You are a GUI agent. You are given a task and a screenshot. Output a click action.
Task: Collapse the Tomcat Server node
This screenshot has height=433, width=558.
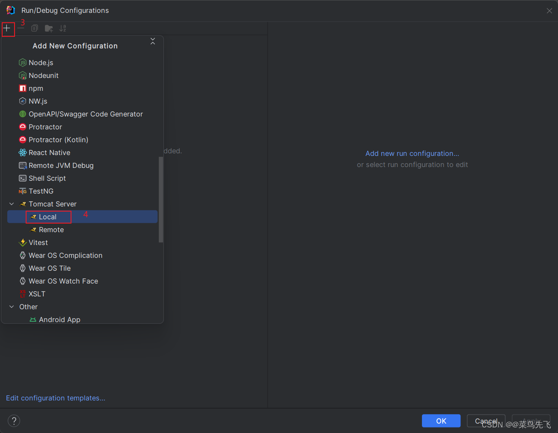(x=12, y=204)
